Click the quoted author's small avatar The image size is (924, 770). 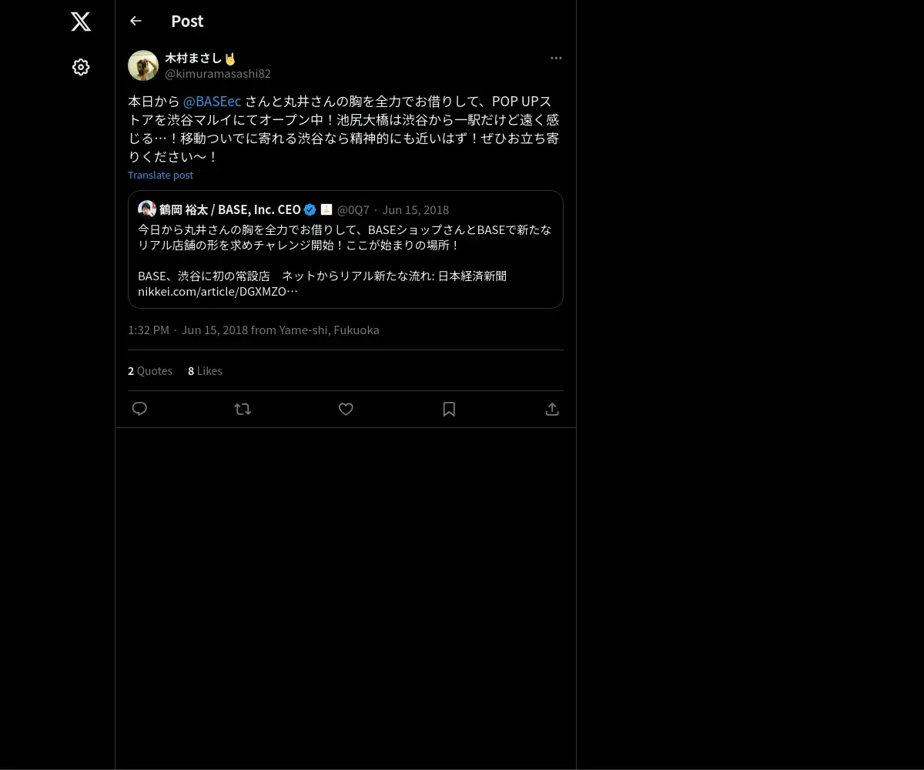[x=147, y=209]
